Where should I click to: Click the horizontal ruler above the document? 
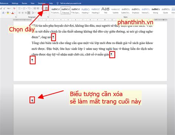90,19
